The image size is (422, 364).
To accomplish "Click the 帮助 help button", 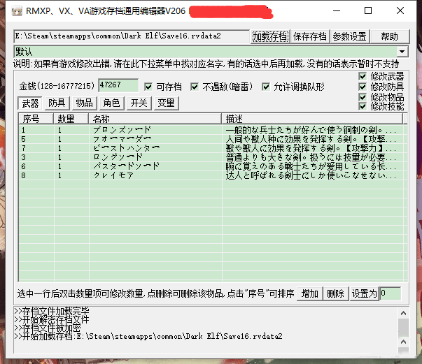I will [x=389, y=36].
